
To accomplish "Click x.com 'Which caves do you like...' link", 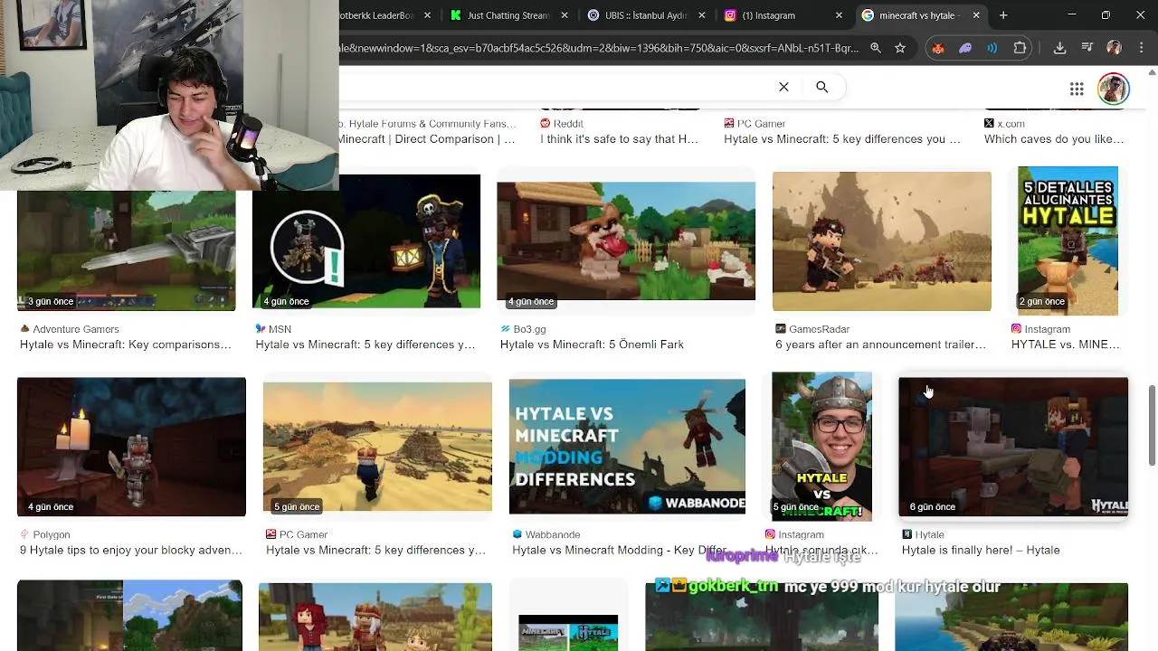I will (x=1054, y=139).
